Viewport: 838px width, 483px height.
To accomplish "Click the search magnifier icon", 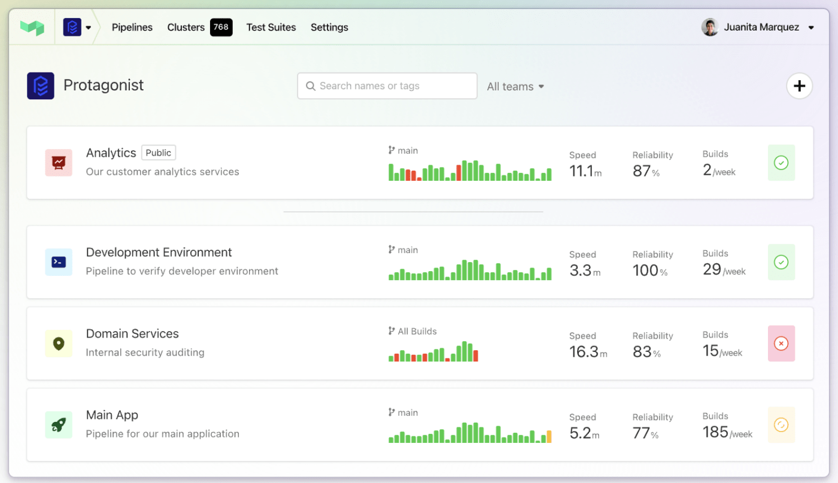I will coord(311,86).
